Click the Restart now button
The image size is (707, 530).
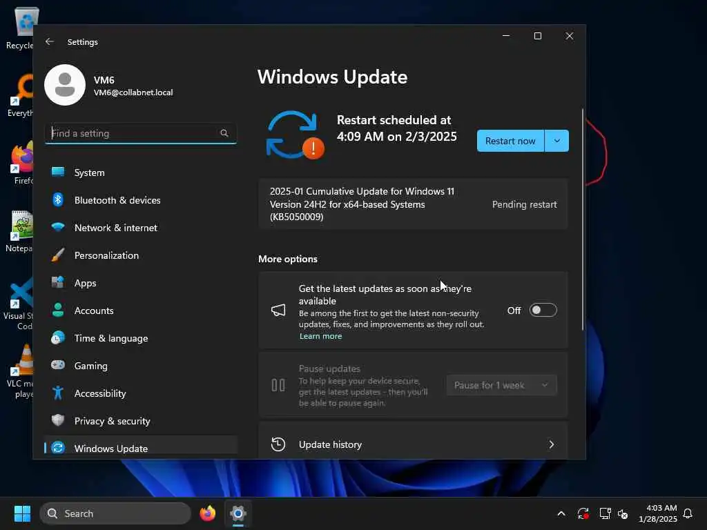coord(510,141)
